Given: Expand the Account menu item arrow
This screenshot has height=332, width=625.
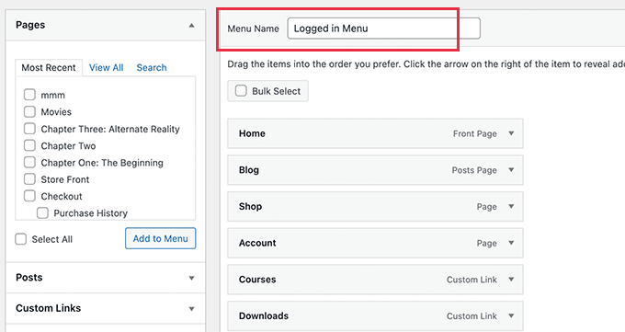Looking at the screenshot, I should pyautogui.click(x=511, y=243).
